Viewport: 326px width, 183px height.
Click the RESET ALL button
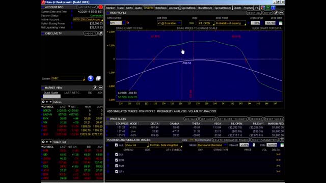[254, 13]
